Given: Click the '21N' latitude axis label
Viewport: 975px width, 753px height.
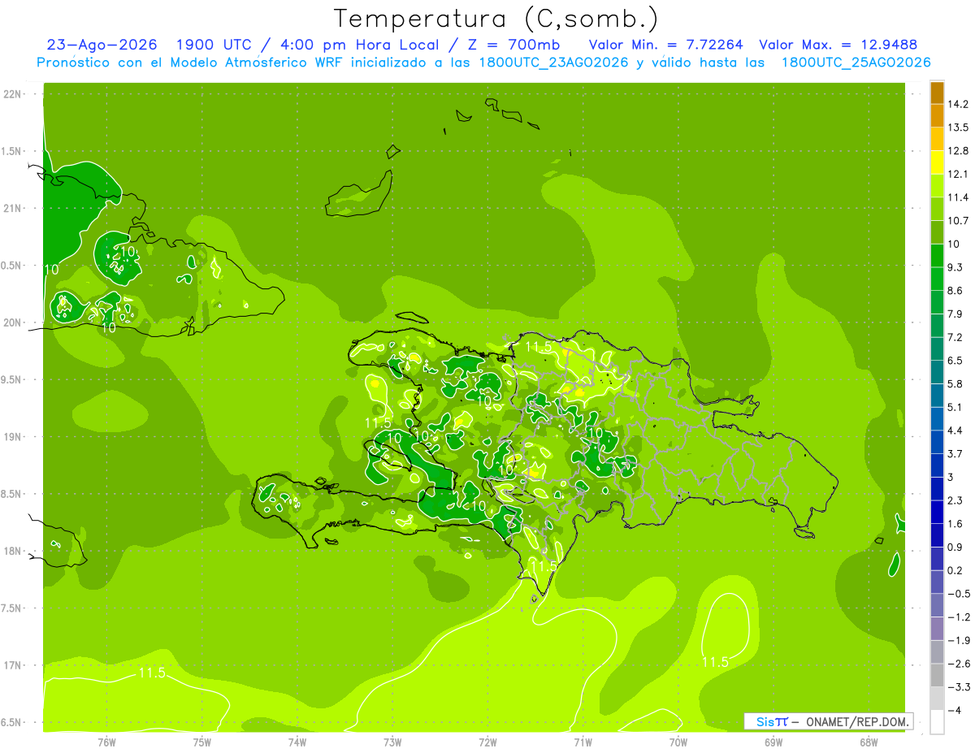Looking at the screenshot, I should pos(13,209).
